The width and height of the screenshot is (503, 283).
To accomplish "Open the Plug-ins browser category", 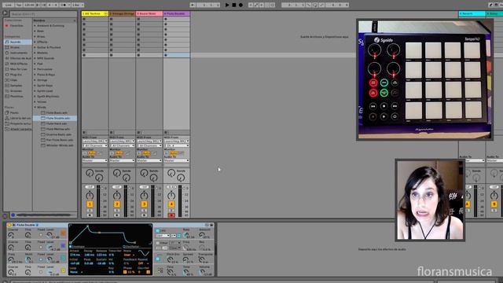I will pyautogui.click(x=17, y=75).
